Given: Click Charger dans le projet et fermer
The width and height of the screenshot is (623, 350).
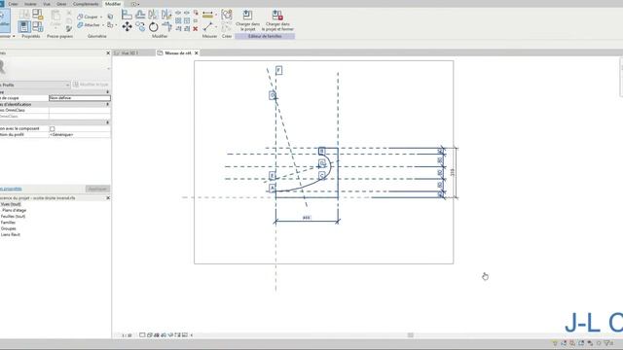Looking at the screenshot, I should pyautogui.click(x=277, y=16).
